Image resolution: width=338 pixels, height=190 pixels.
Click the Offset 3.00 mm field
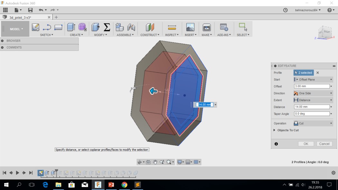pos(312,86)
